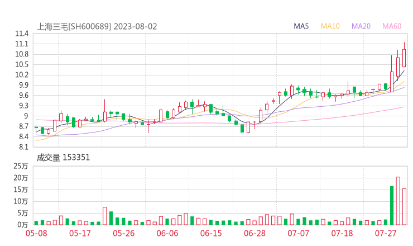This screenshot has width=413, height=246.
Task: Click the MA60 legend label
Action: coord(392,26)
